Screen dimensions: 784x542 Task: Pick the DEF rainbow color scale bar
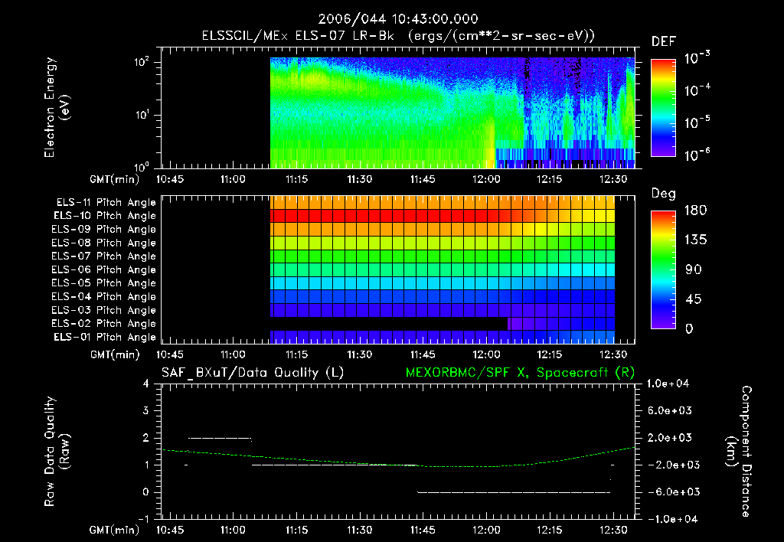point(664,107)
